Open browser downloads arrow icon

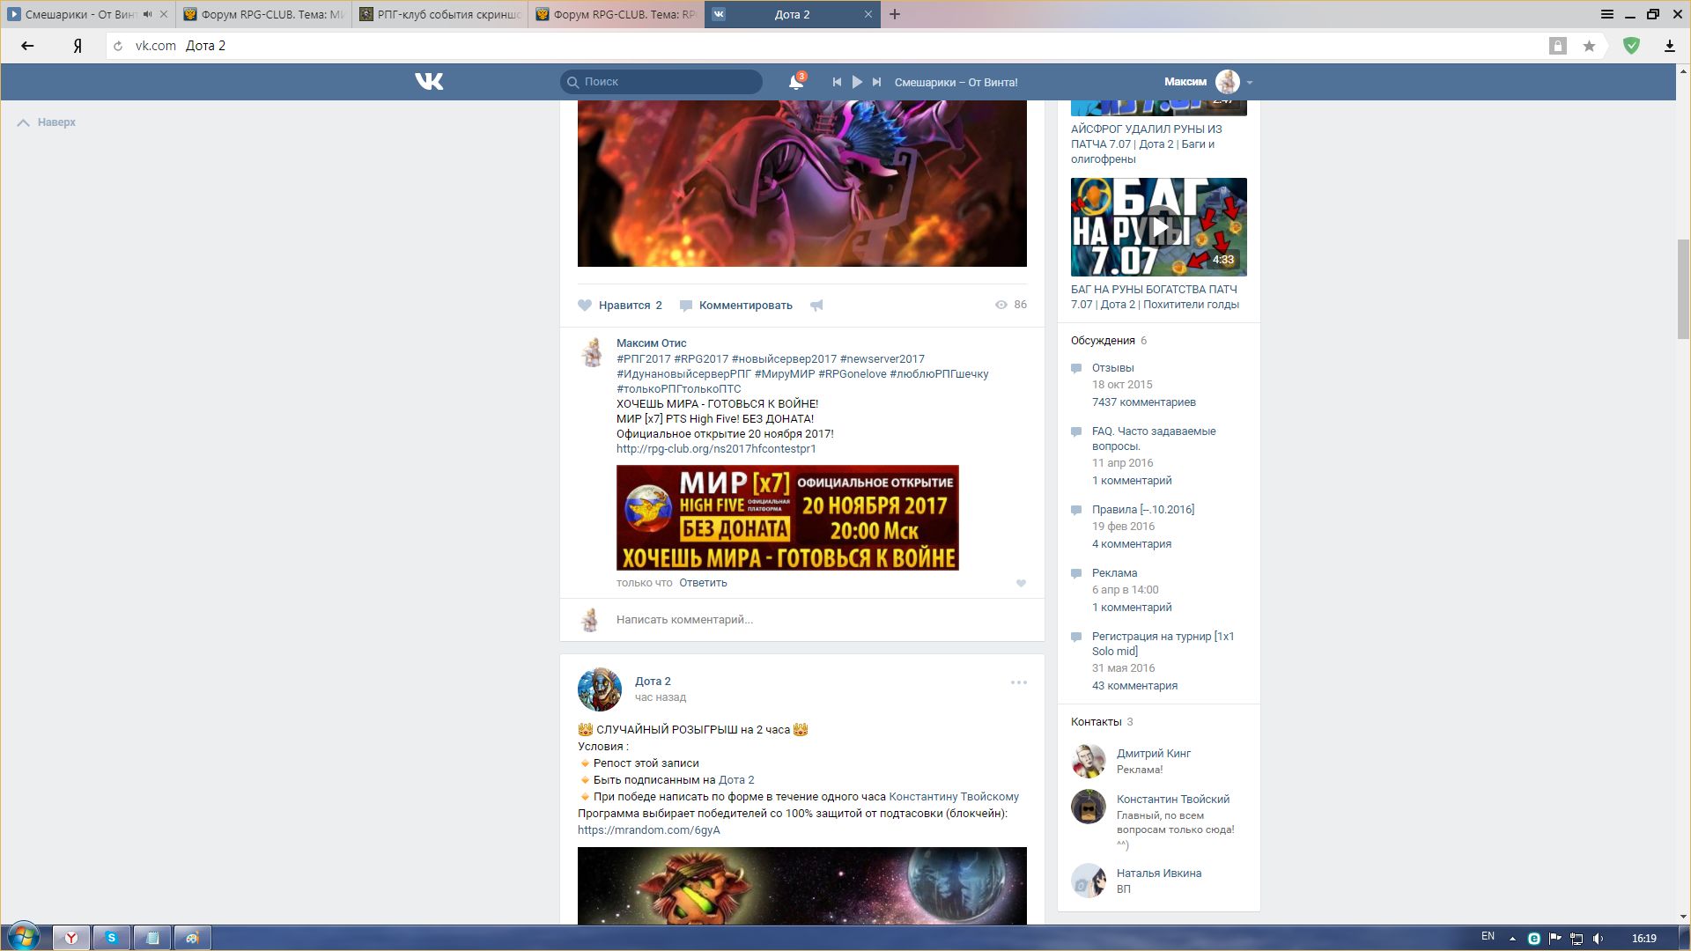(1669, 46)
